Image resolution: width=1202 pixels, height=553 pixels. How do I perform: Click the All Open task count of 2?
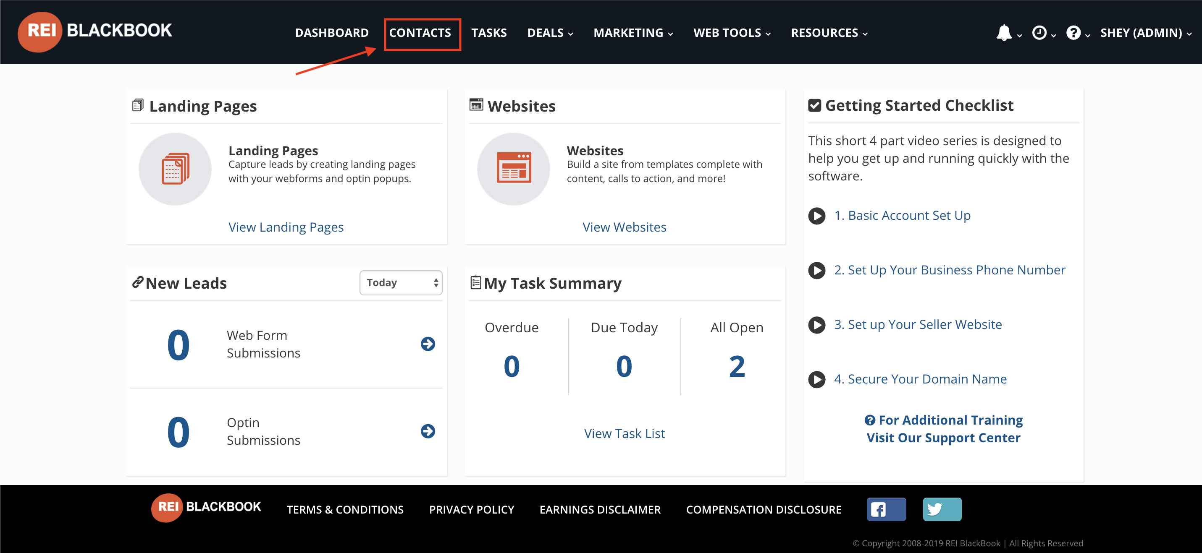pyautogui.click(x=737, y=366)
